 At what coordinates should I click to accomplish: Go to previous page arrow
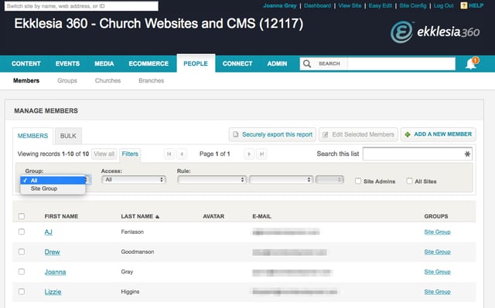pos(182,154)
